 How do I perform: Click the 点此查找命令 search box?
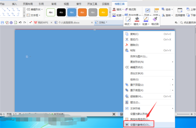(188, 23)
